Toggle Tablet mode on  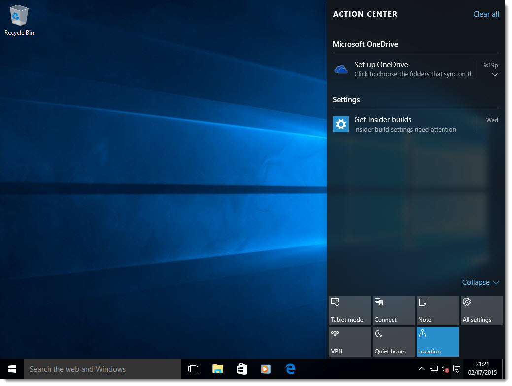(x=349, y=310)
